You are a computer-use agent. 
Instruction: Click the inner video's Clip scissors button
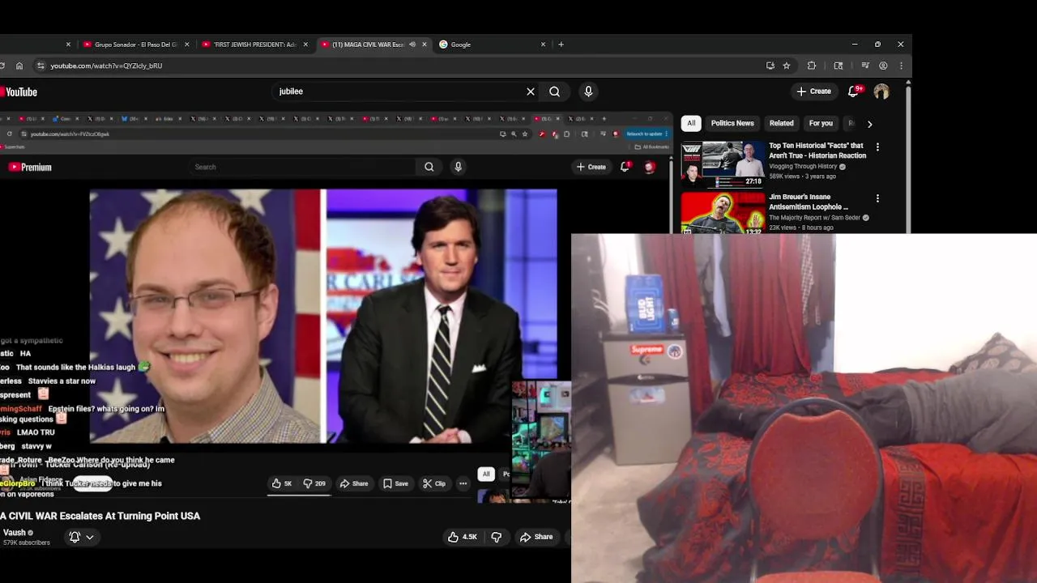coord(434,483)
